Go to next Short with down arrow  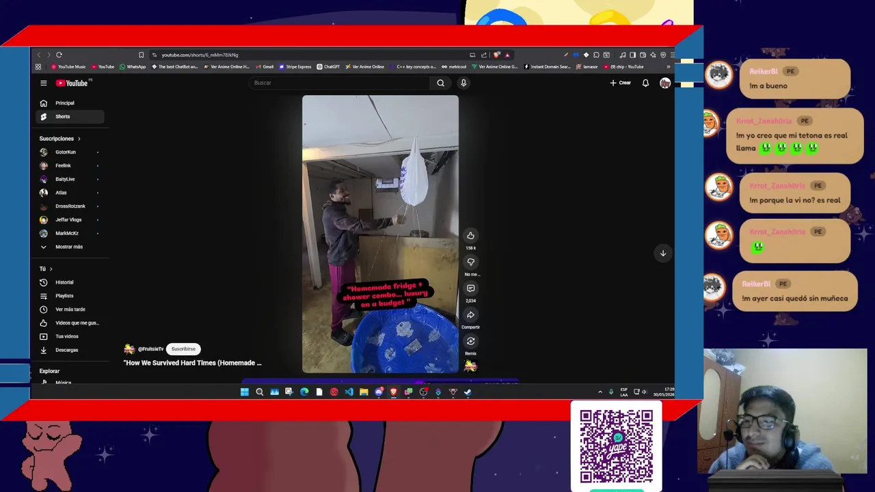[662, 253]
